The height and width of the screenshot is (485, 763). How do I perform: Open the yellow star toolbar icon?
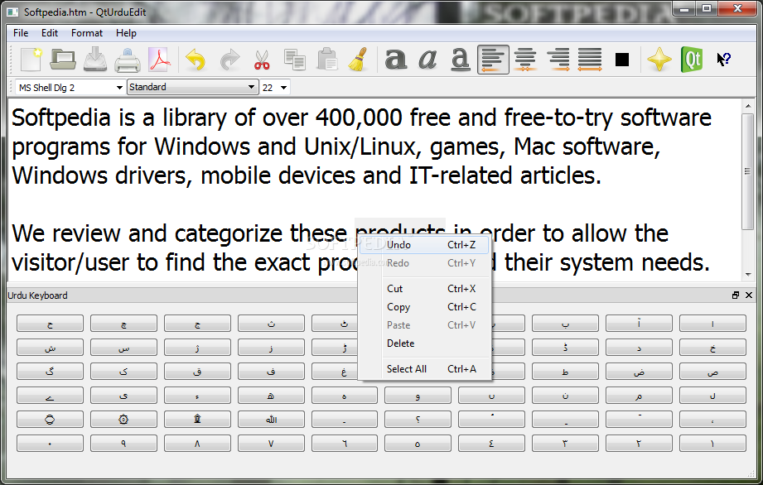point(659,60)
